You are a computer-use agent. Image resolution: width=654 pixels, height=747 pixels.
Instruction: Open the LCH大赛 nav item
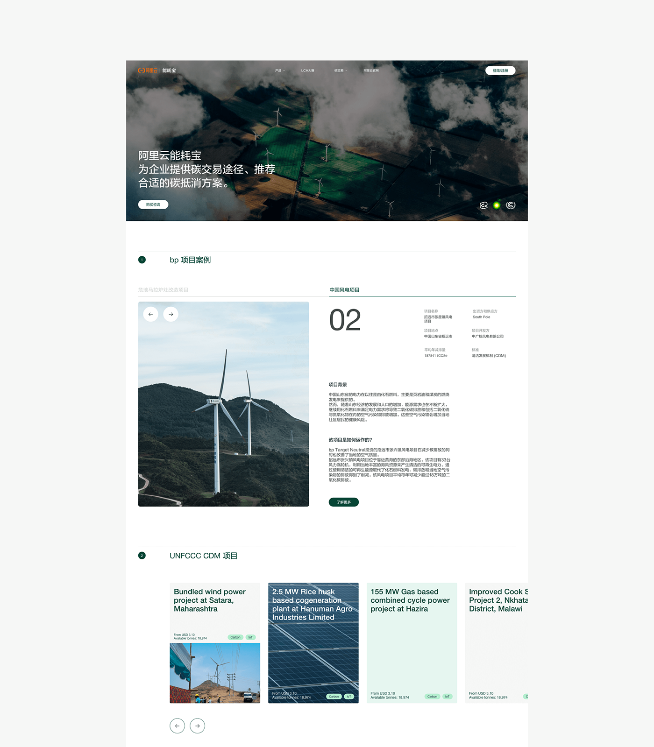[308, 70]
